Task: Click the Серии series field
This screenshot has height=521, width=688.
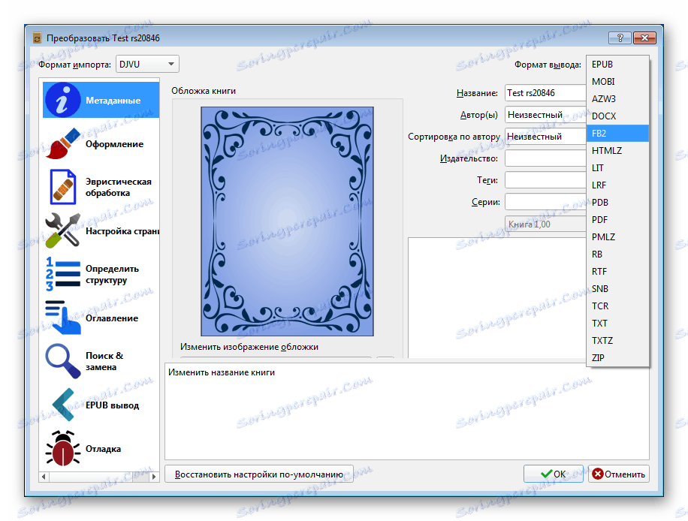Action: pyautogui.click(x=545, y=202)
